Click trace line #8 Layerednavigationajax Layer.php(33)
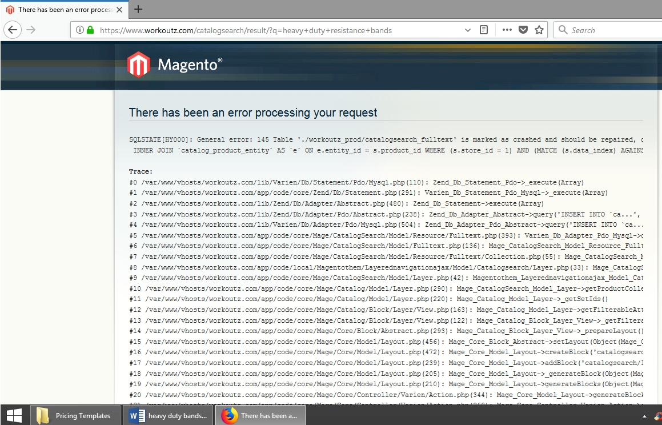 (x=386, y=267)
